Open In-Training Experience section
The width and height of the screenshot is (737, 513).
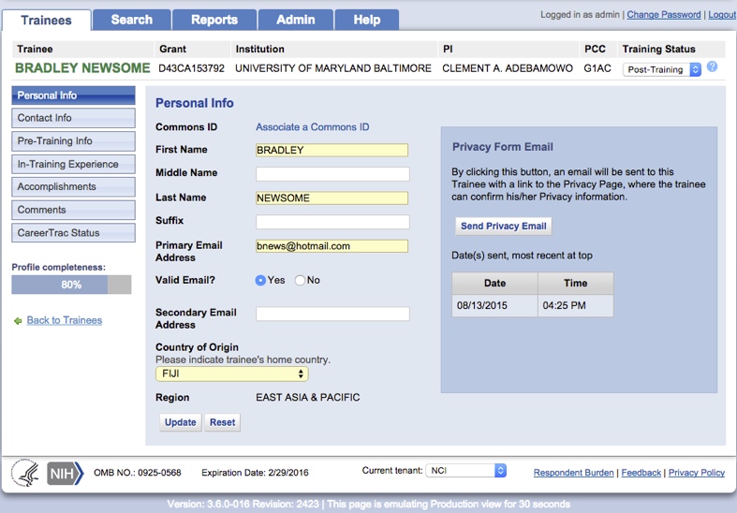click(x=73, y=164)
